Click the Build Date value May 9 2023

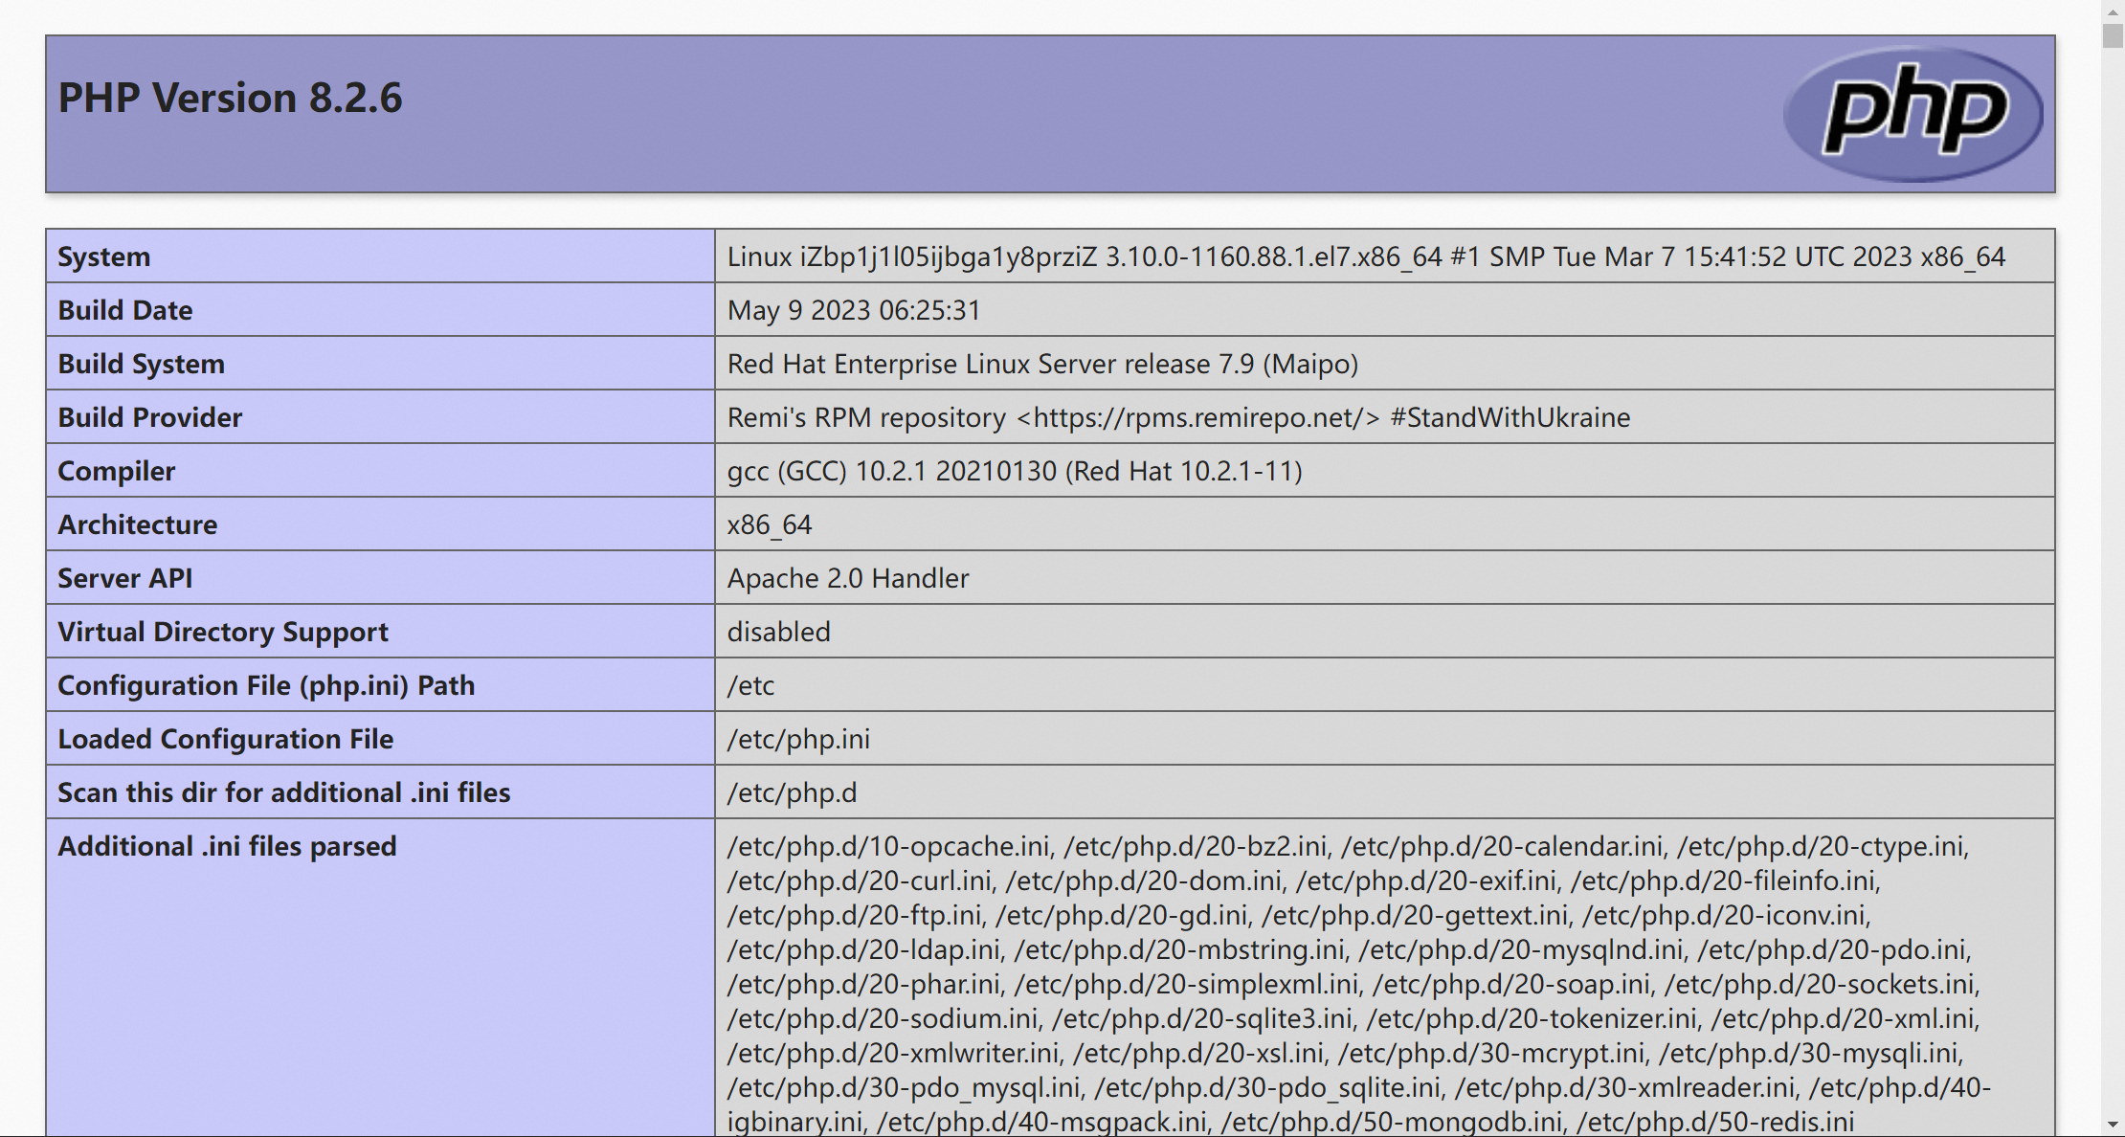click(853, 310)
